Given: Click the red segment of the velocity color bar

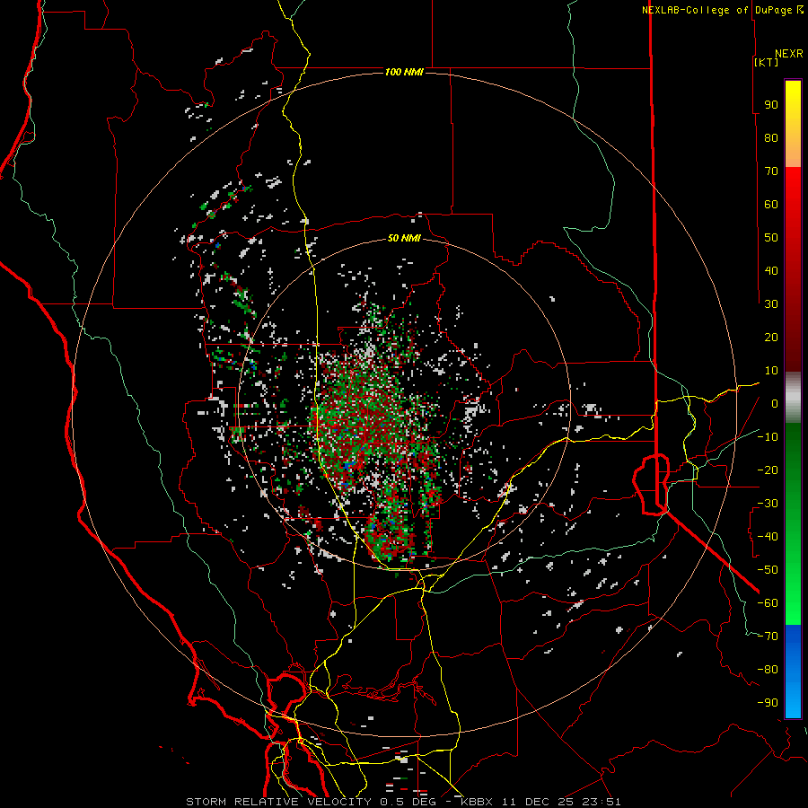Looking at the screenshot, I should [x=793, y=269].
